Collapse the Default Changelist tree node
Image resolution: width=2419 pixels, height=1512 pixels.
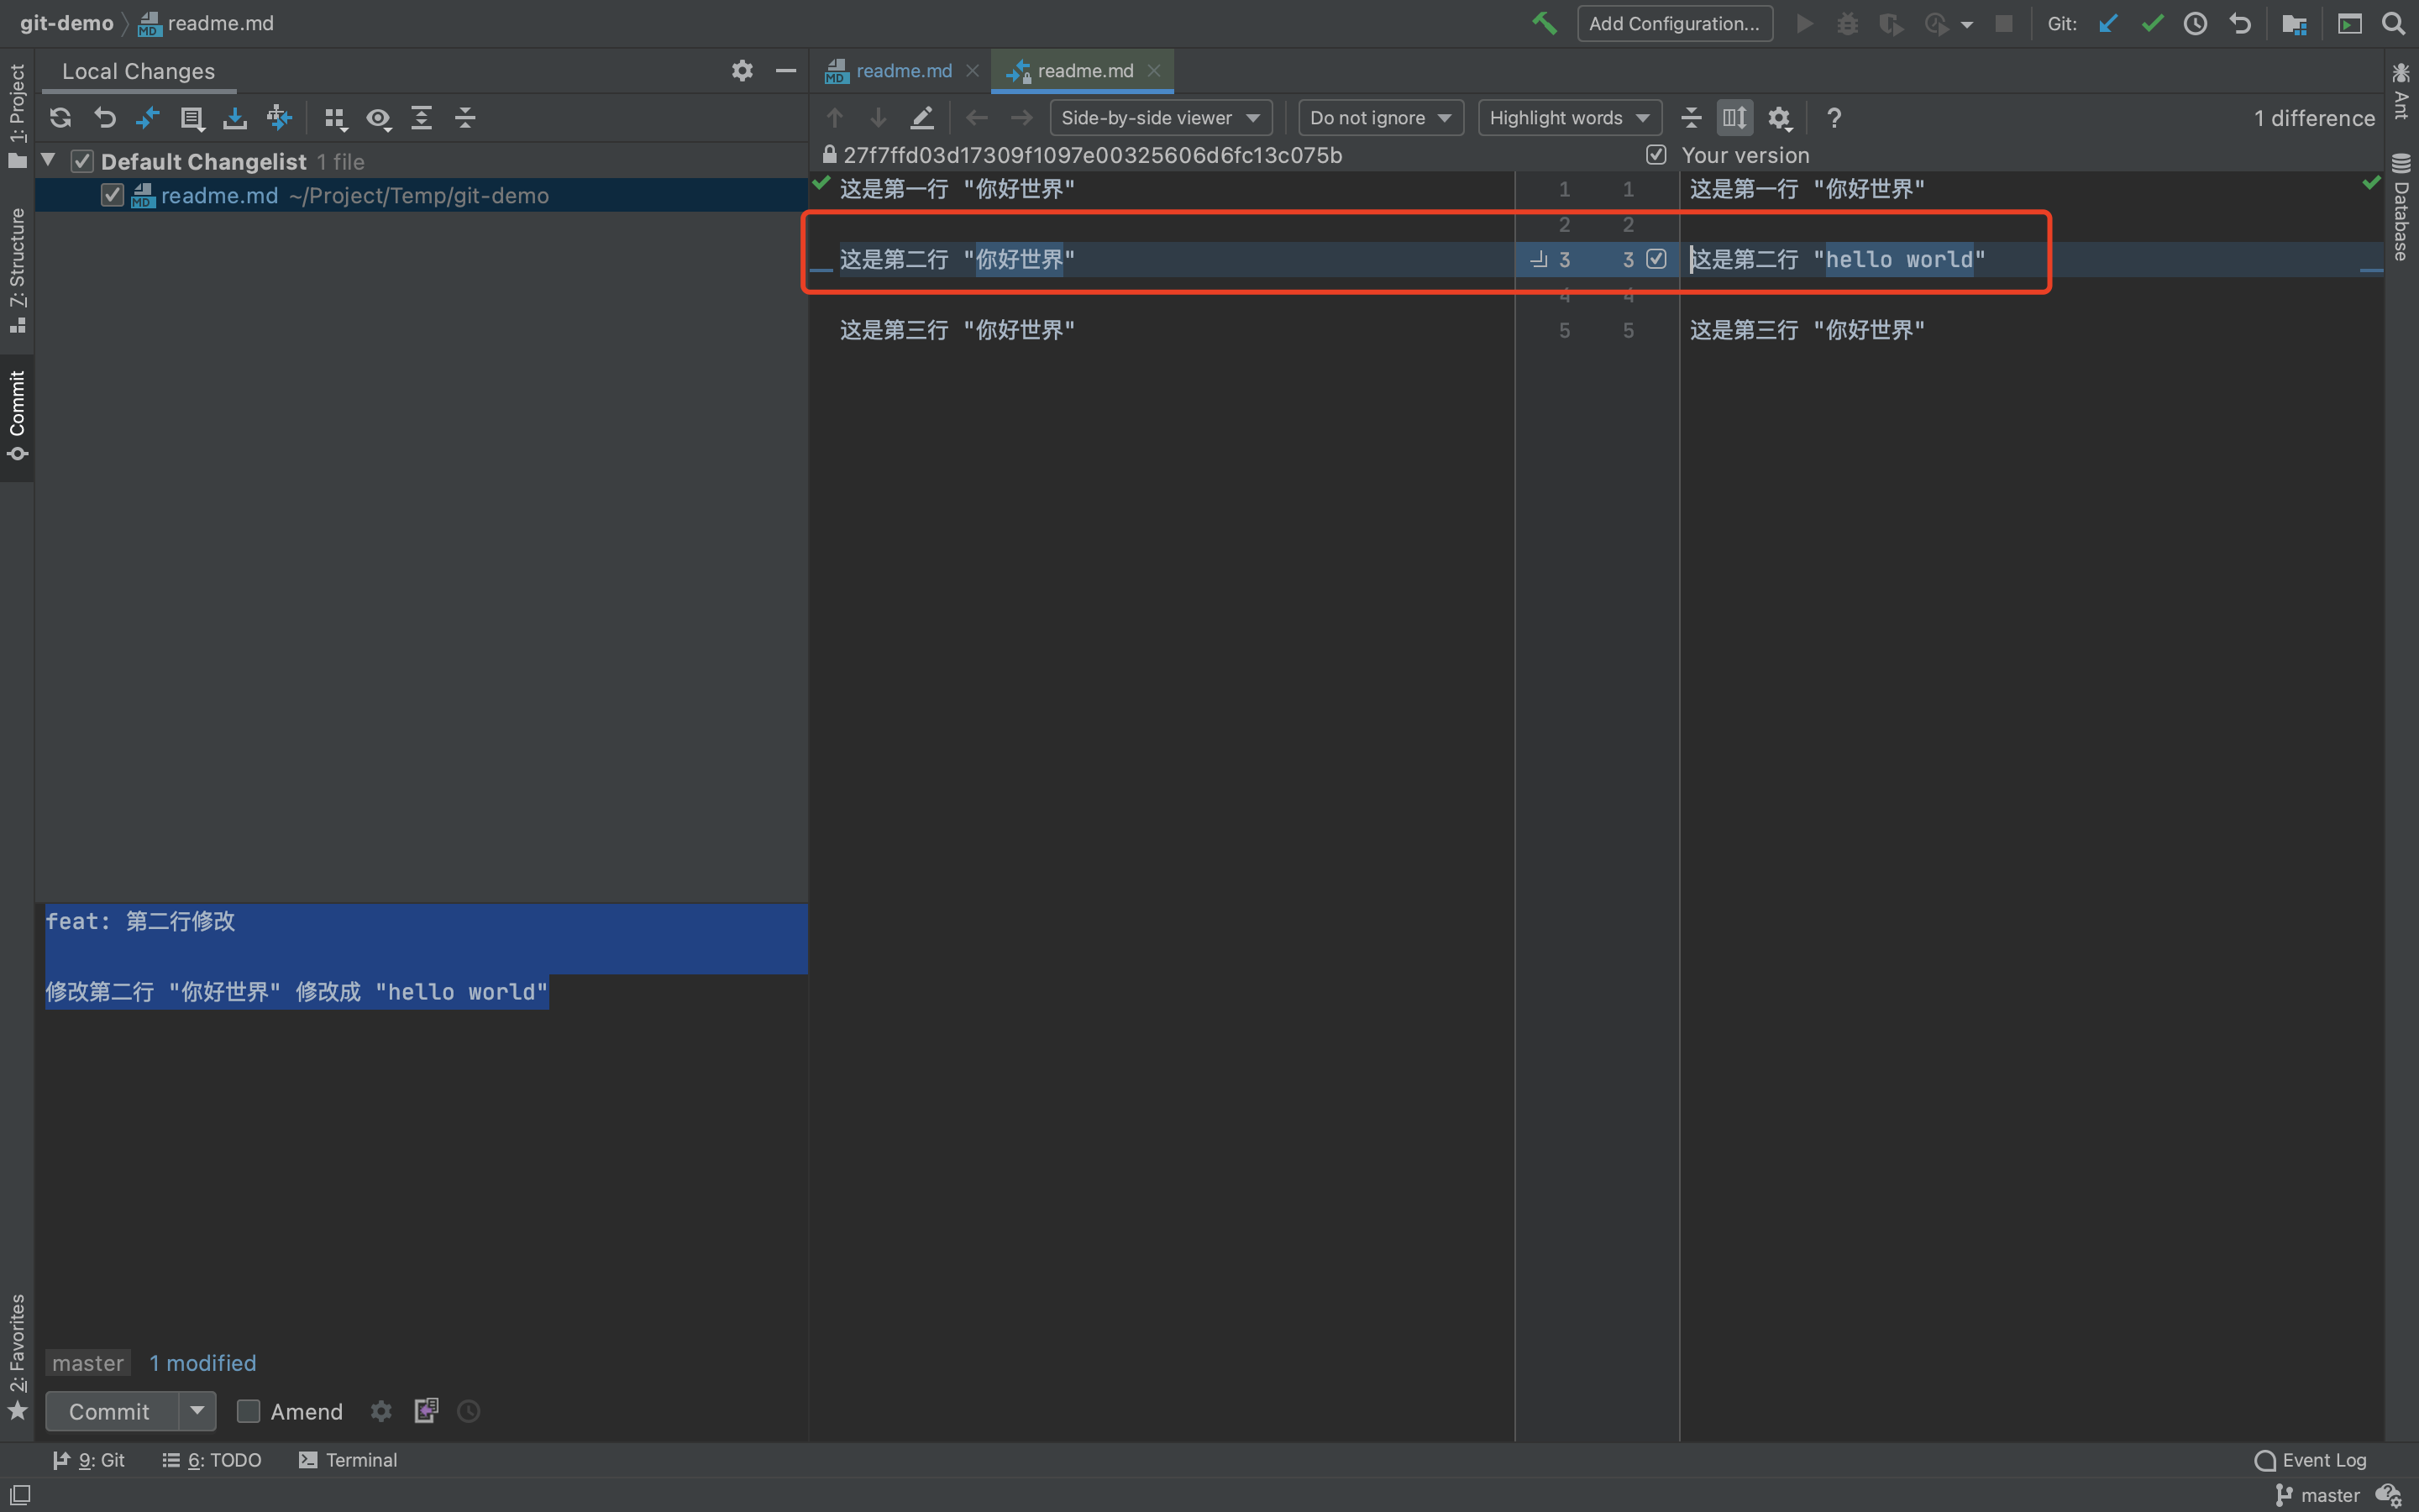(48, 160)
